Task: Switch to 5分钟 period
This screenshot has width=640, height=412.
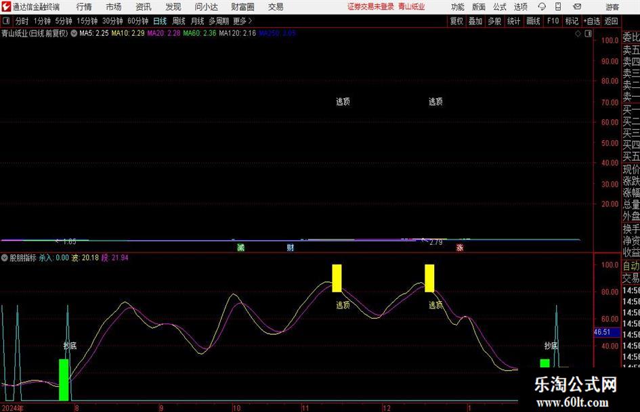Action: (63, 21)
